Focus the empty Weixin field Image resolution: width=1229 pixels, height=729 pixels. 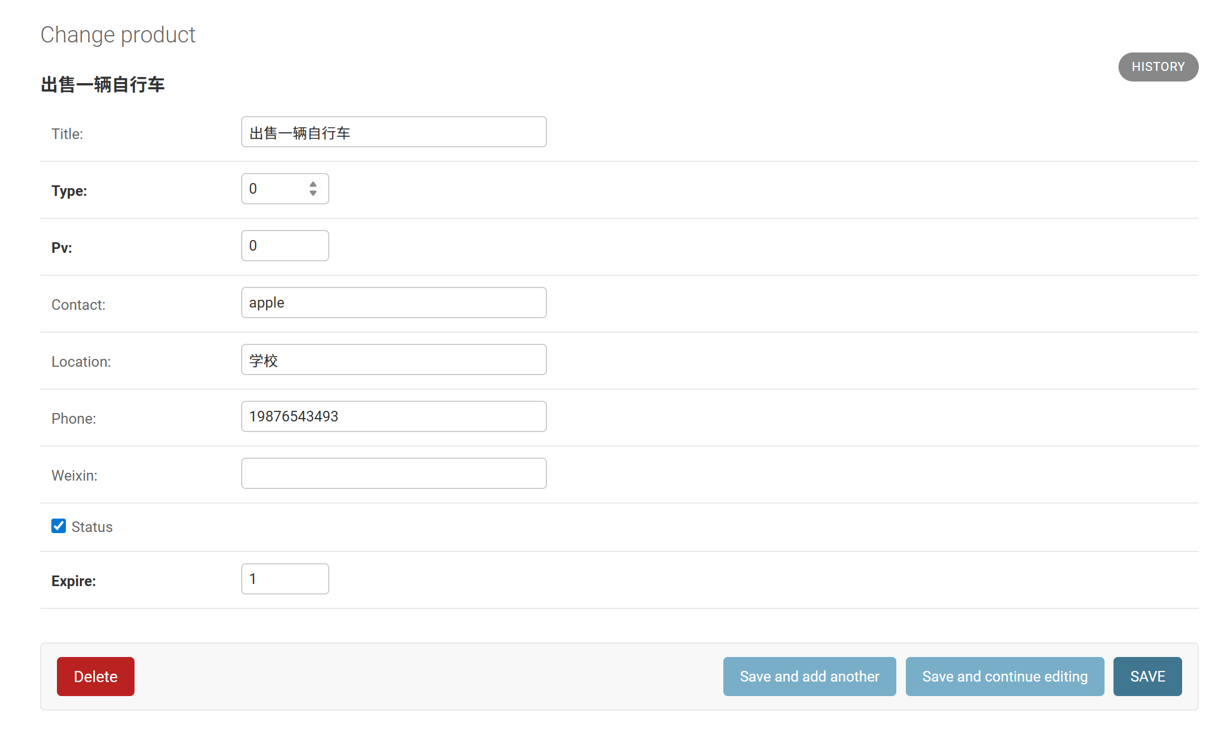pos(393,474)
